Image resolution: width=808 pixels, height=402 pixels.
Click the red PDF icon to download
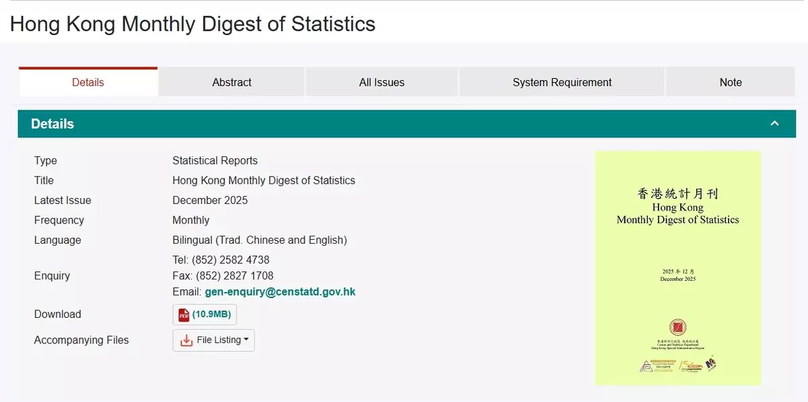(x=184, y=314)
